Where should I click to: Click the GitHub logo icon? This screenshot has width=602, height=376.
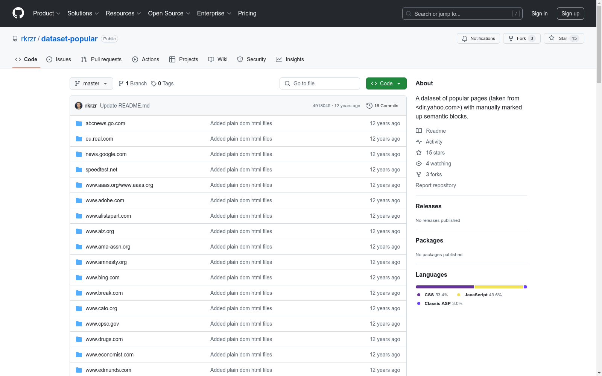click(18, 13)
